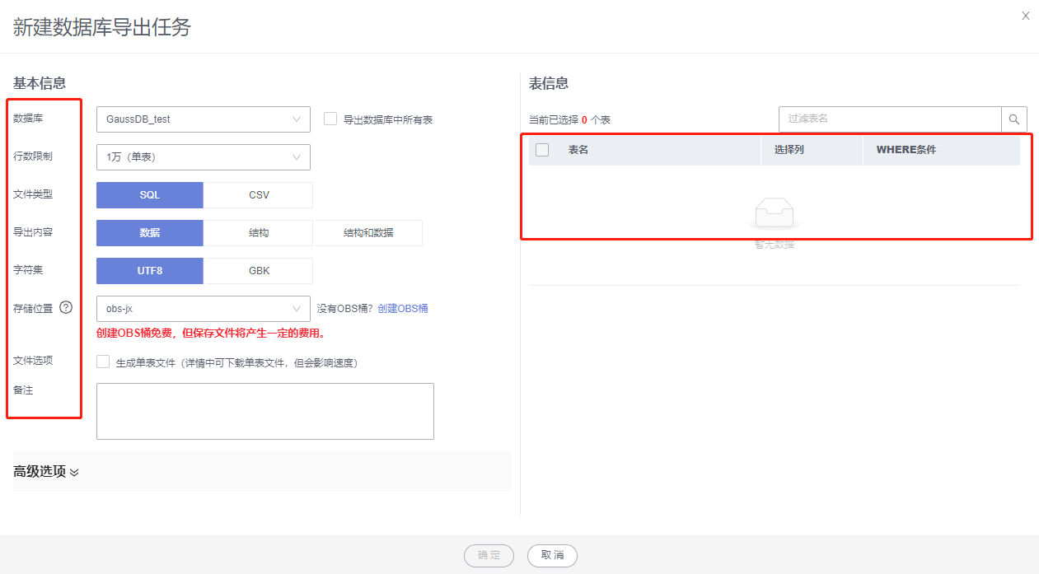This screenshot has width=1039, height=574.
Task: Focus the 过滤表名 search field
Action: [890, 119]
